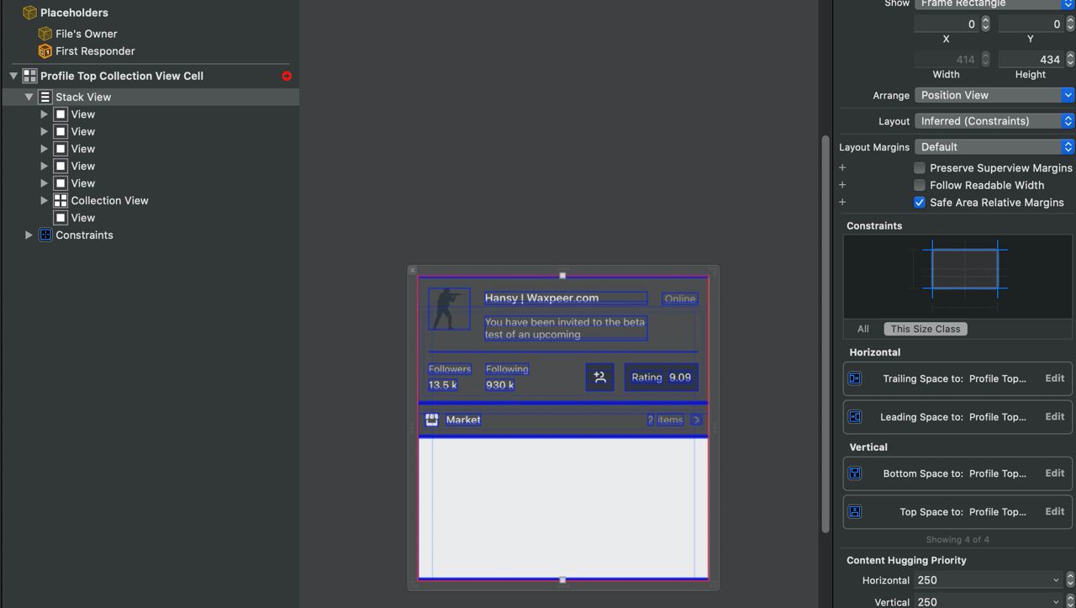Select the Followers label in preview
The width and height of the screenshot is (1076, 608).
click(450, 369)
